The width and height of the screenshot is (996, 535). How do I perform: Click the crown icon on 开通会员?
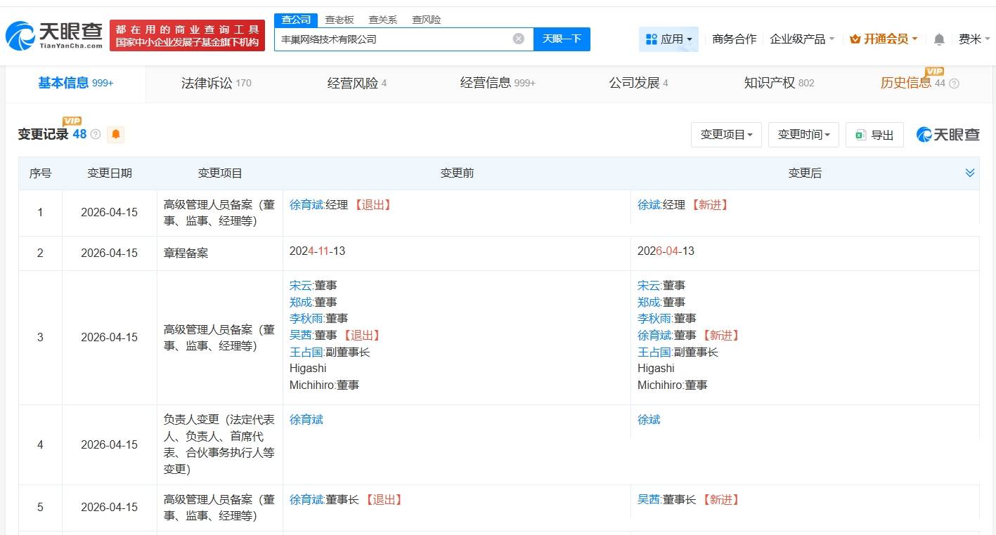855,39
